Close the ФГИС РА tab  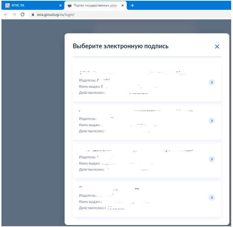pos(60,6)
